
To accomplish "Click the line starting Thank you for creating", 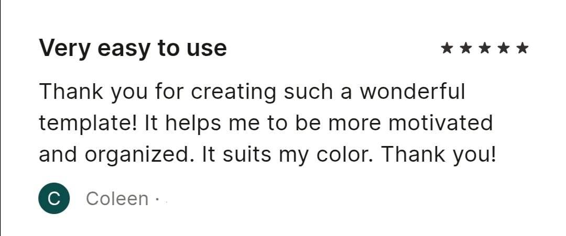I will (252, 92).
